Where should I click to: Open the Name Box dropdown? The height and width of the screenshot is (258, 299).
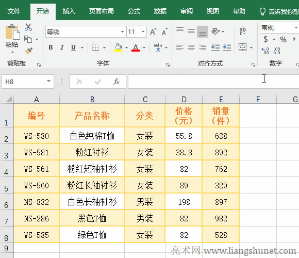(49, 82)
